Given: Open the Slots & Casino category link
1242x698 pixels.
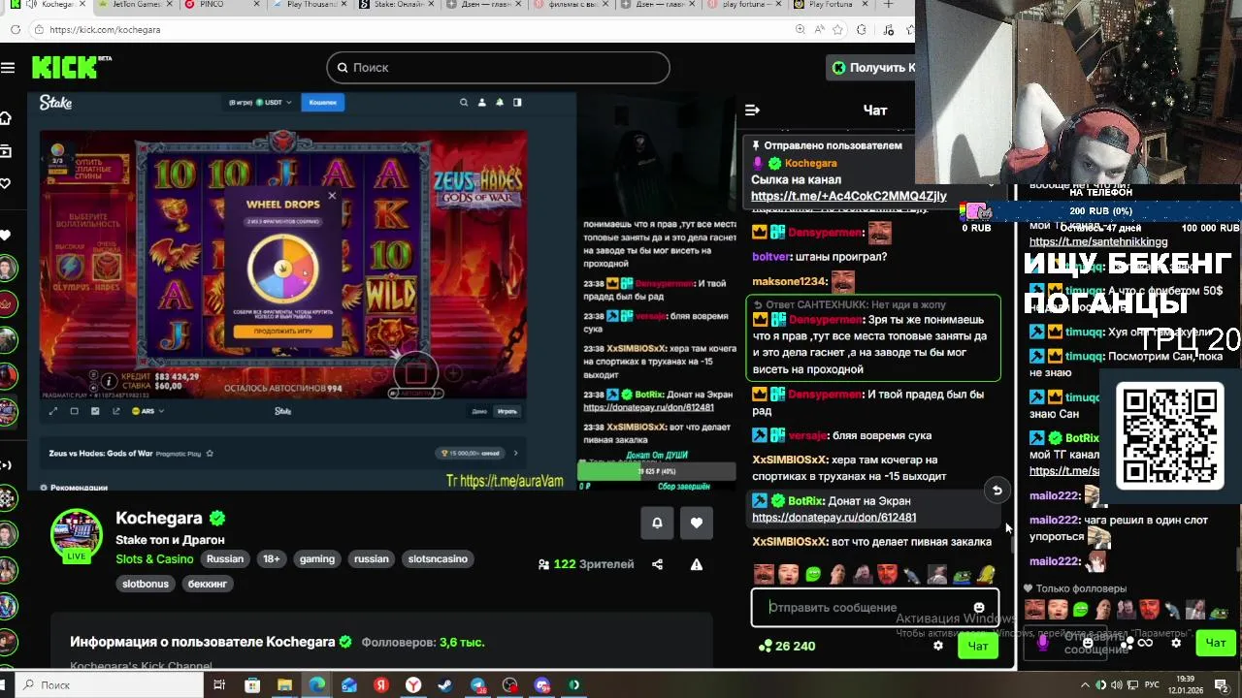Looking at the screenshot, I should pos(154,559).
